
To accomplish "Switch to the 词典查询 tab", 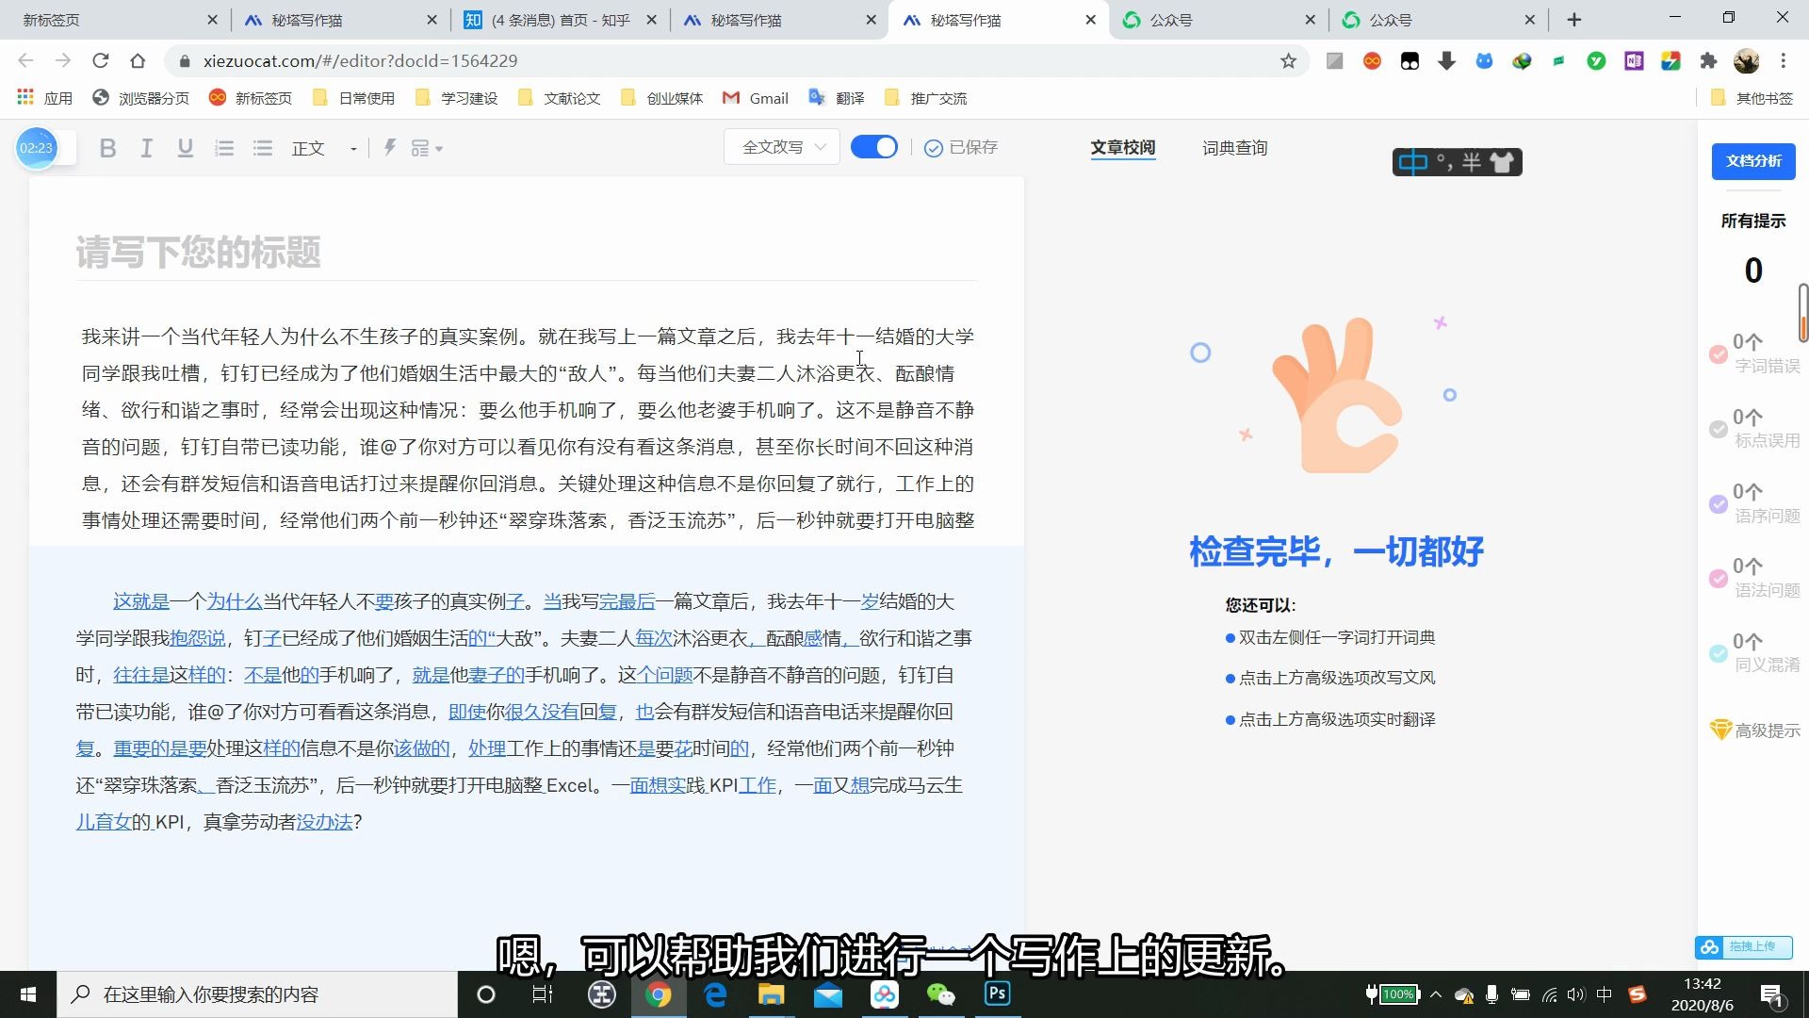I will [1234, 148].
